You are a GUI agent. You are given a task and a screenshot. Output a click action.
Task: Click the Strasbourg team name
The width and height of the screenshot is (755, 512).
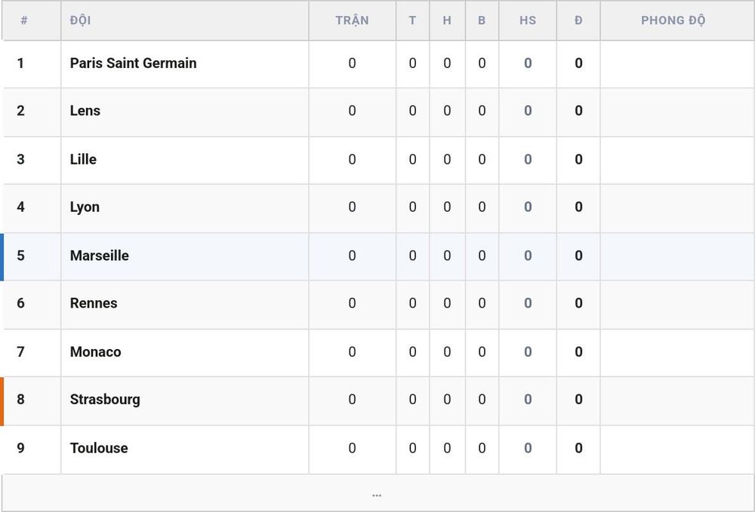[x=105, y=400]
